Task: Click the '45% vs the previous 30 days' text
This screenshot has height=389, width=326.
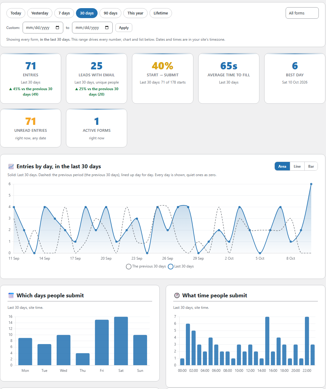Action: tap(31, 92)
